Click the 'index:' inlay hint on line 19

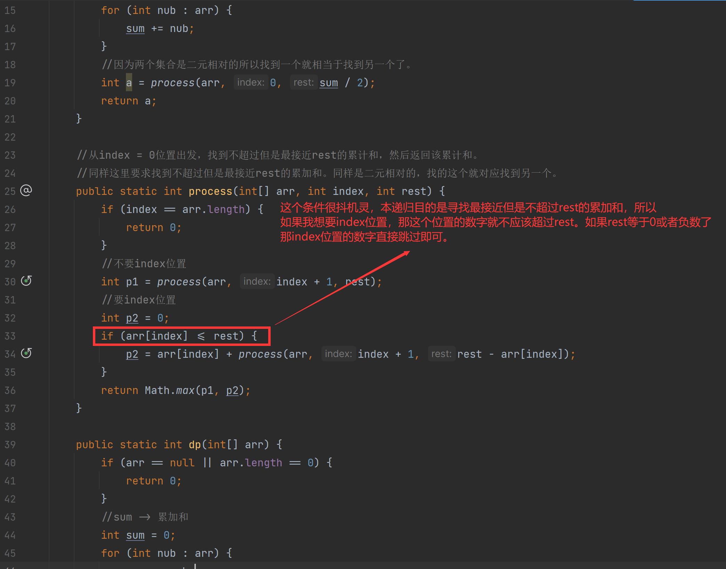(x=250, y=82)
